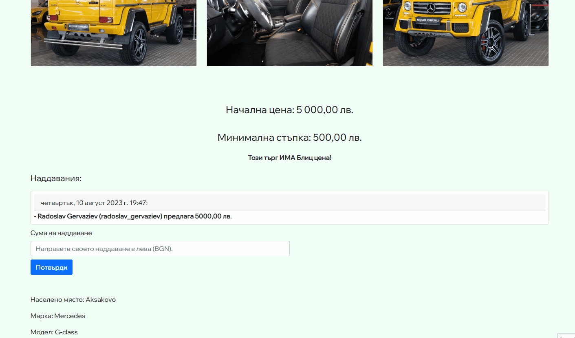Click the Блиц цена notice text
This screenshot has width=575, height=338.
pos(289,157)
